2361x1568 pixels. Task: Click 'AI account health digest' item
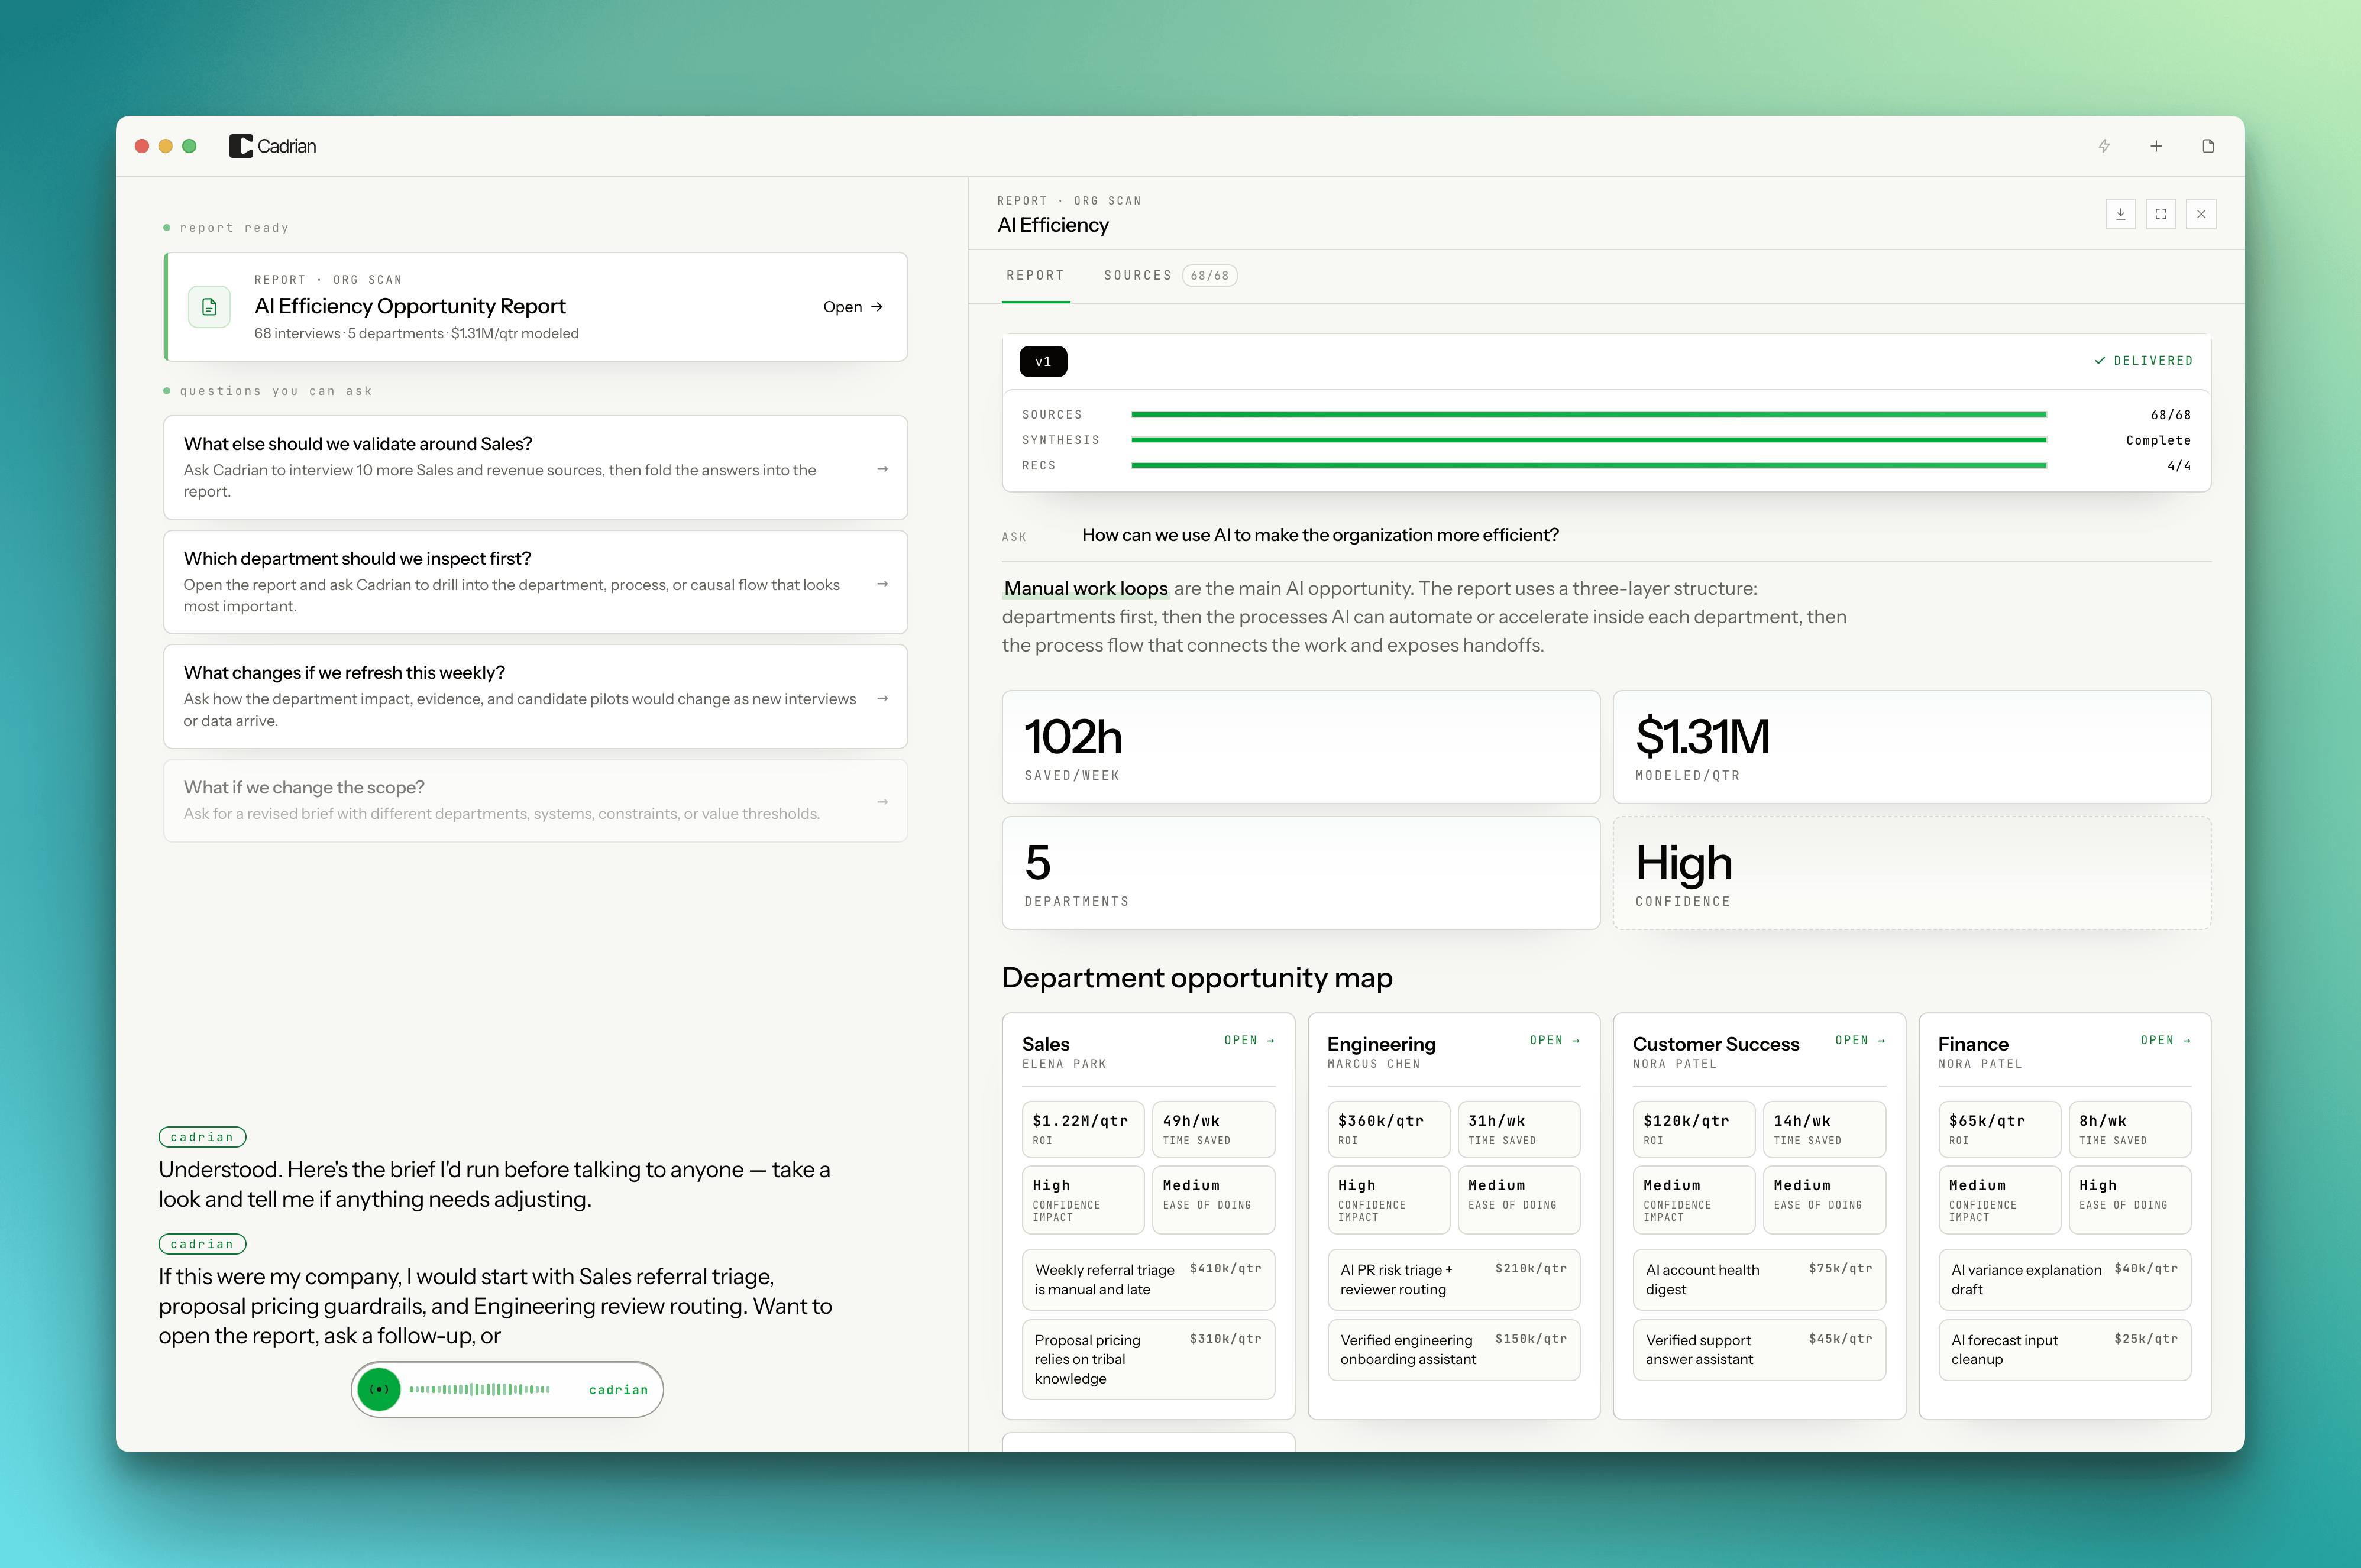point(1759,1279)
